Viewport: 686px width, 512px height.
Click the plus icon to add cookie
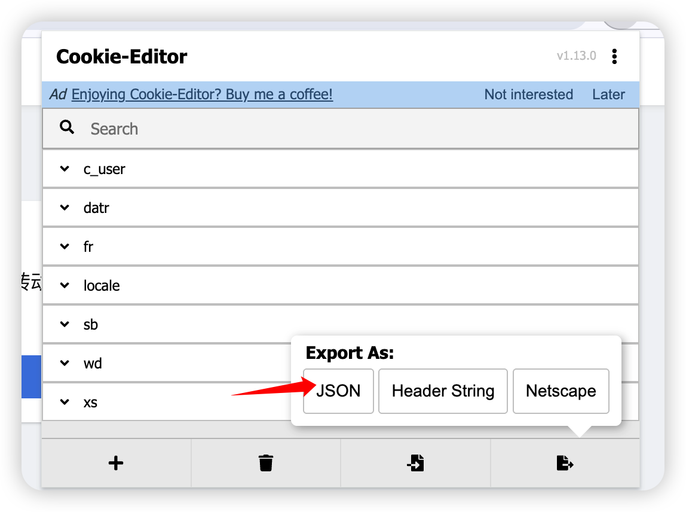[116, 463]
